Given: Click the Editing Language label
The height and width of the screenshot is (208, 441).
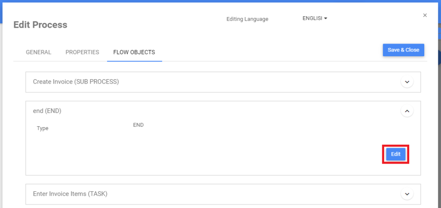Looking at the screenshot, I should [247, 19].
